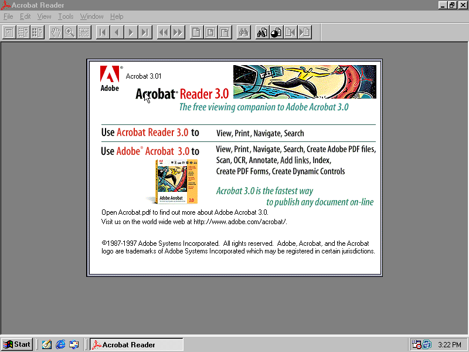Switch to Page Only view icon

(x=9, y=32)
